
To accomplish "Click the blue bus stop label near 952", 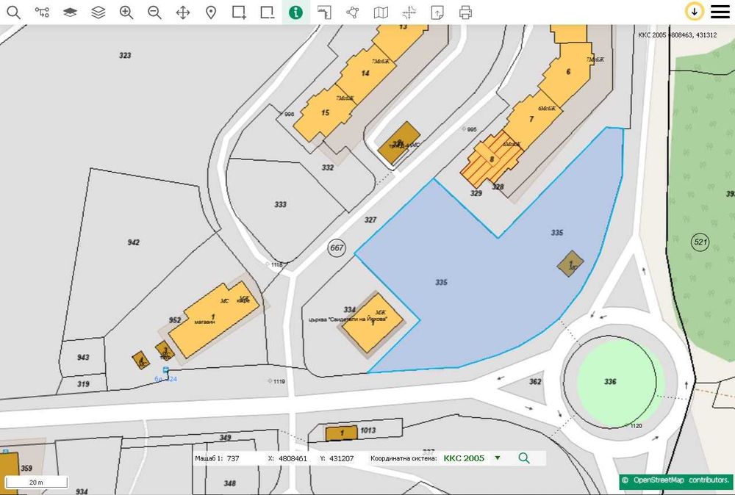I will (166, 379).
